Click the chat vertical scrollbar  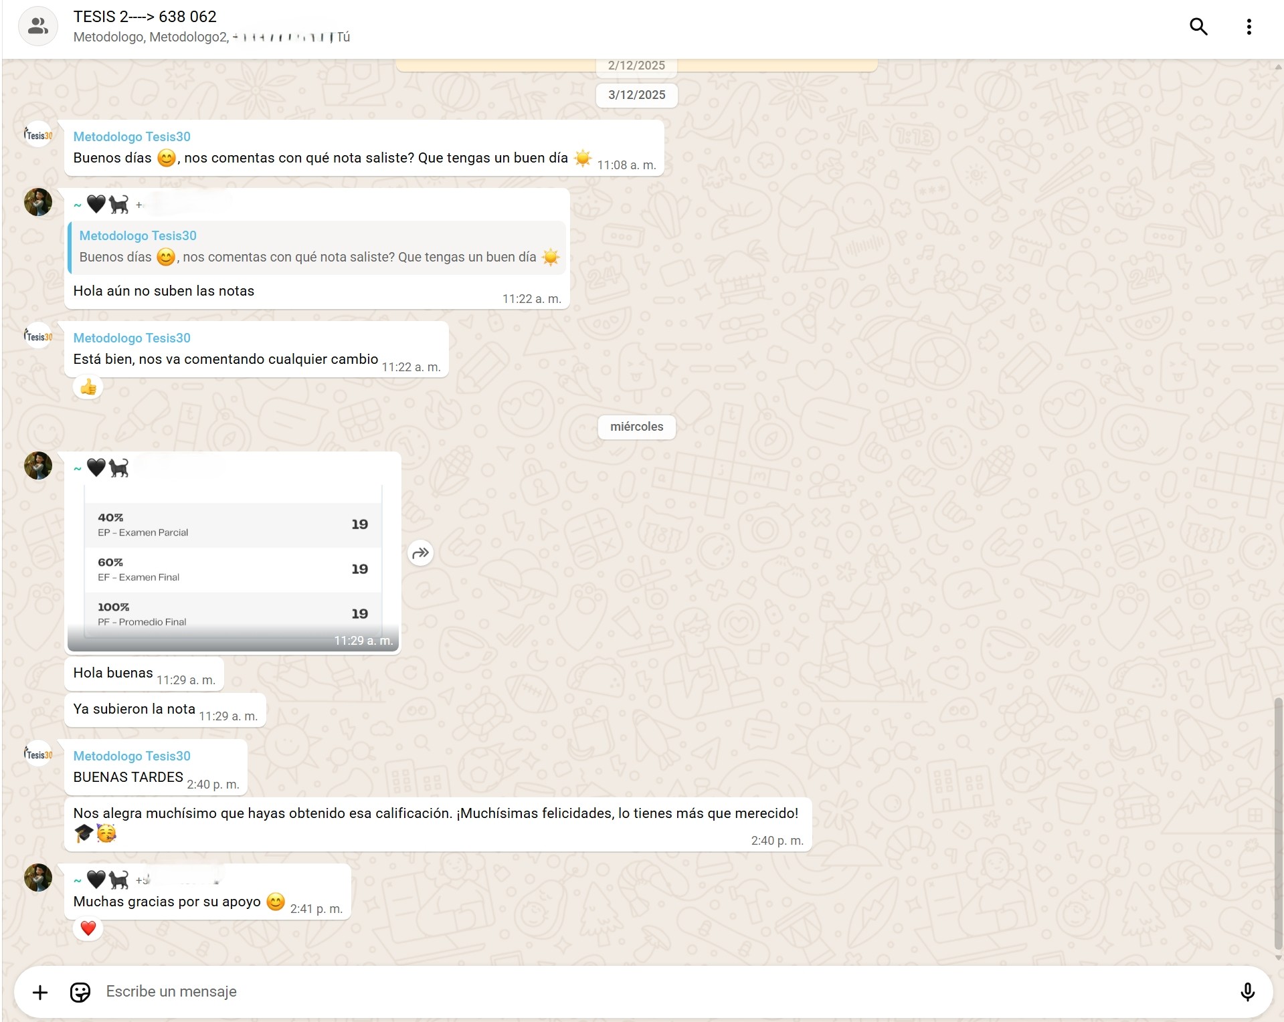[1278, 823]
